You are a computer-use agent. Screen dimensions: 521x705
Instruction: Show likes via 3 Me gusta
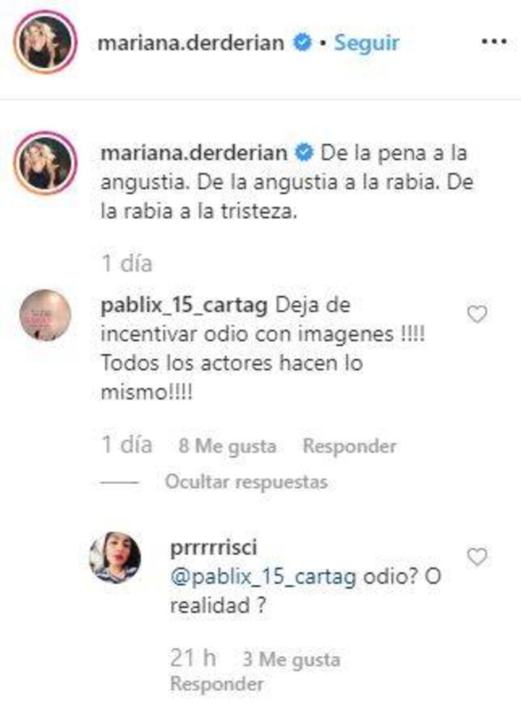click(292, 659)
